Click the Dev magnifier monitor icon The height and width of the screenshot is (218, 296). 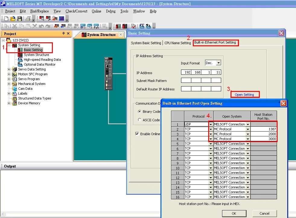click(x=90, y=26)
